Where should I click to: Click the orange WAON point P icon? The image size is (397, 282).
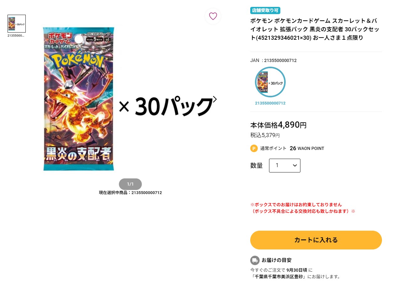254,148
